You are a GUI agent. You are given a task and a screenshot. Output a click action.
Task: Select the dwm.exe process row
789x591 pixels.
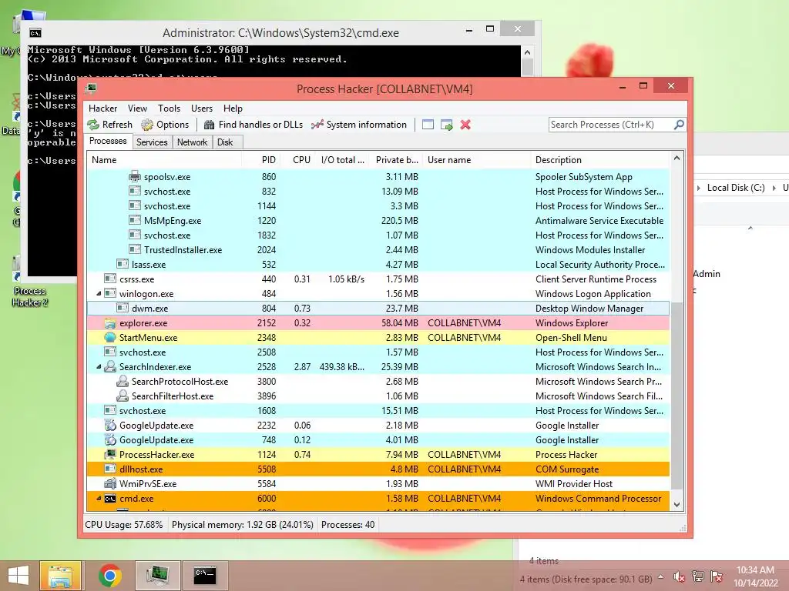coord(378,308)
